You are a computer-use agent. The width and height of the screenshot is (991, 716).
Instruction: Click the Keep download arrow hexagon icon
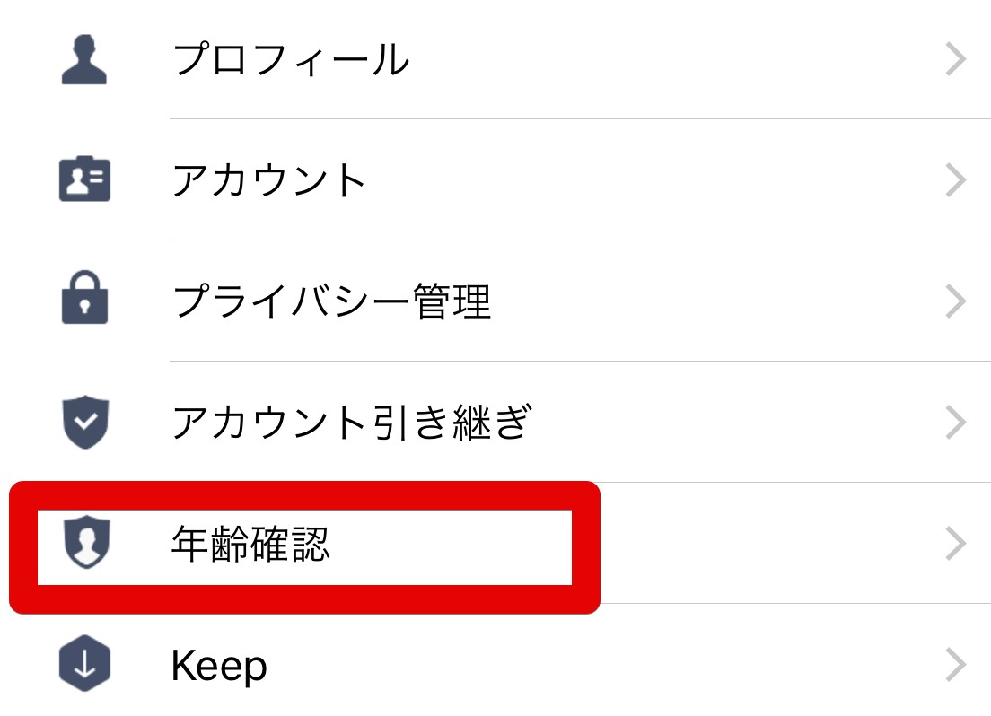tap(84, 666)
